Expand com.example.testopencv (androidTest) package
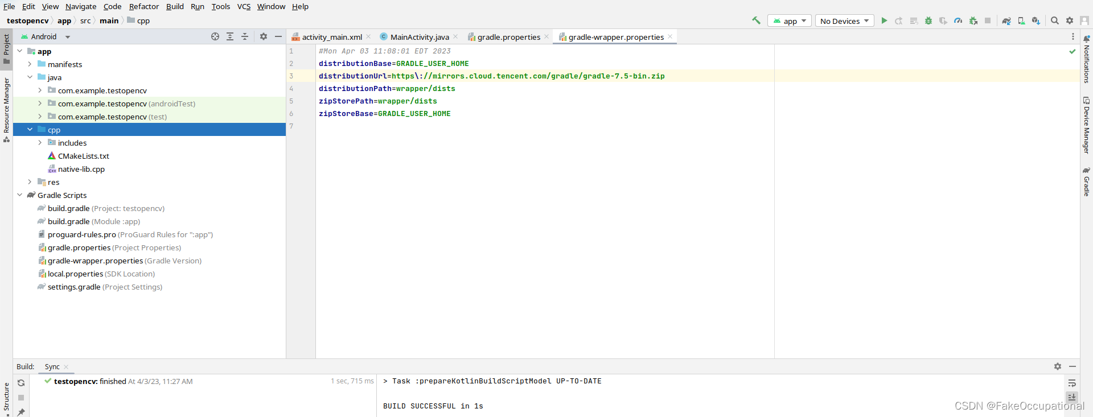 [40, 104]
